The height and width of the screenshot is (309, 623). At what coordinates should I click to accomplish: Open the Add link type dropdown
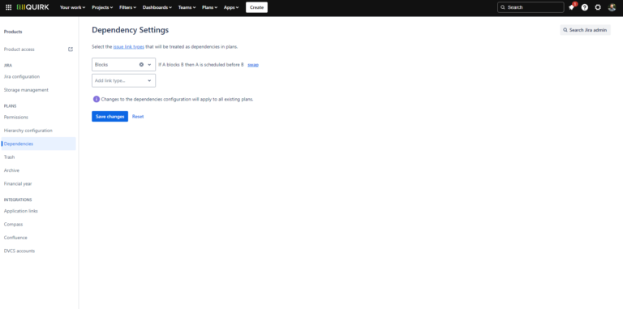tap(123, 80)
